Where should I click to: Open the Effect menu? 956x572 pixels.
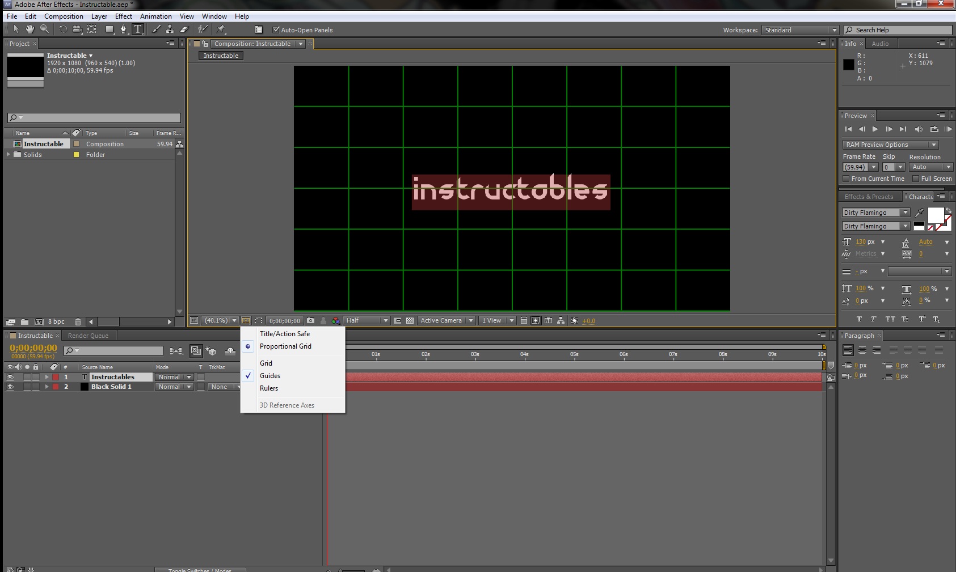[x=123, y=16]
